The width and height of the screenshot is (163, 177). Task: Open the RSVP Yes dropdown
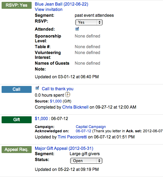[x=89, y=22]
